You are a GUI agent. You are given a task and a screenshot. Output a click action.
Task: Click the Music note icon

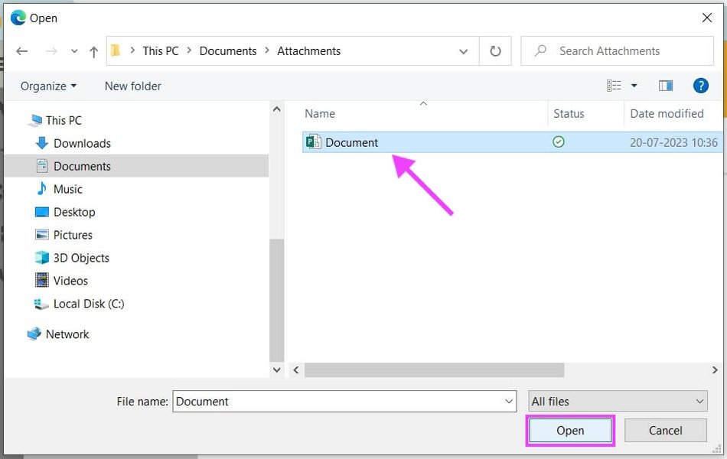42,189
